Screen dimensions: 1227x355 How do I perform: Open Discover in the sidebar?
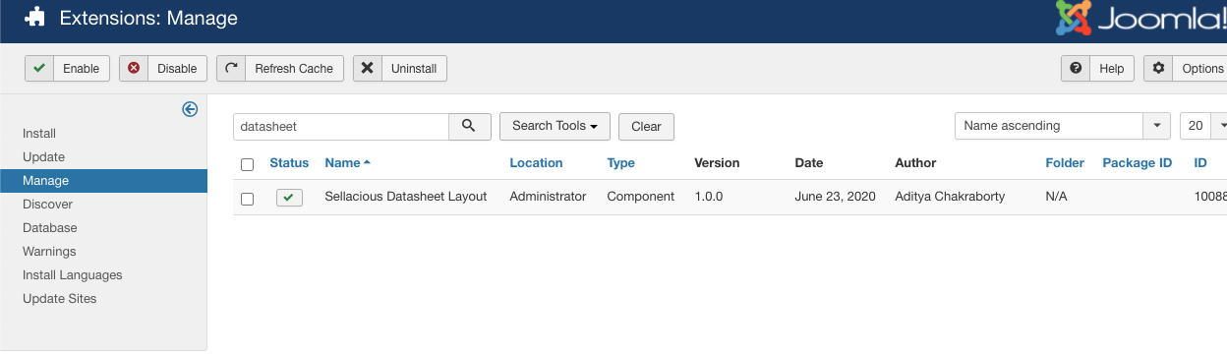coord(47,205)
